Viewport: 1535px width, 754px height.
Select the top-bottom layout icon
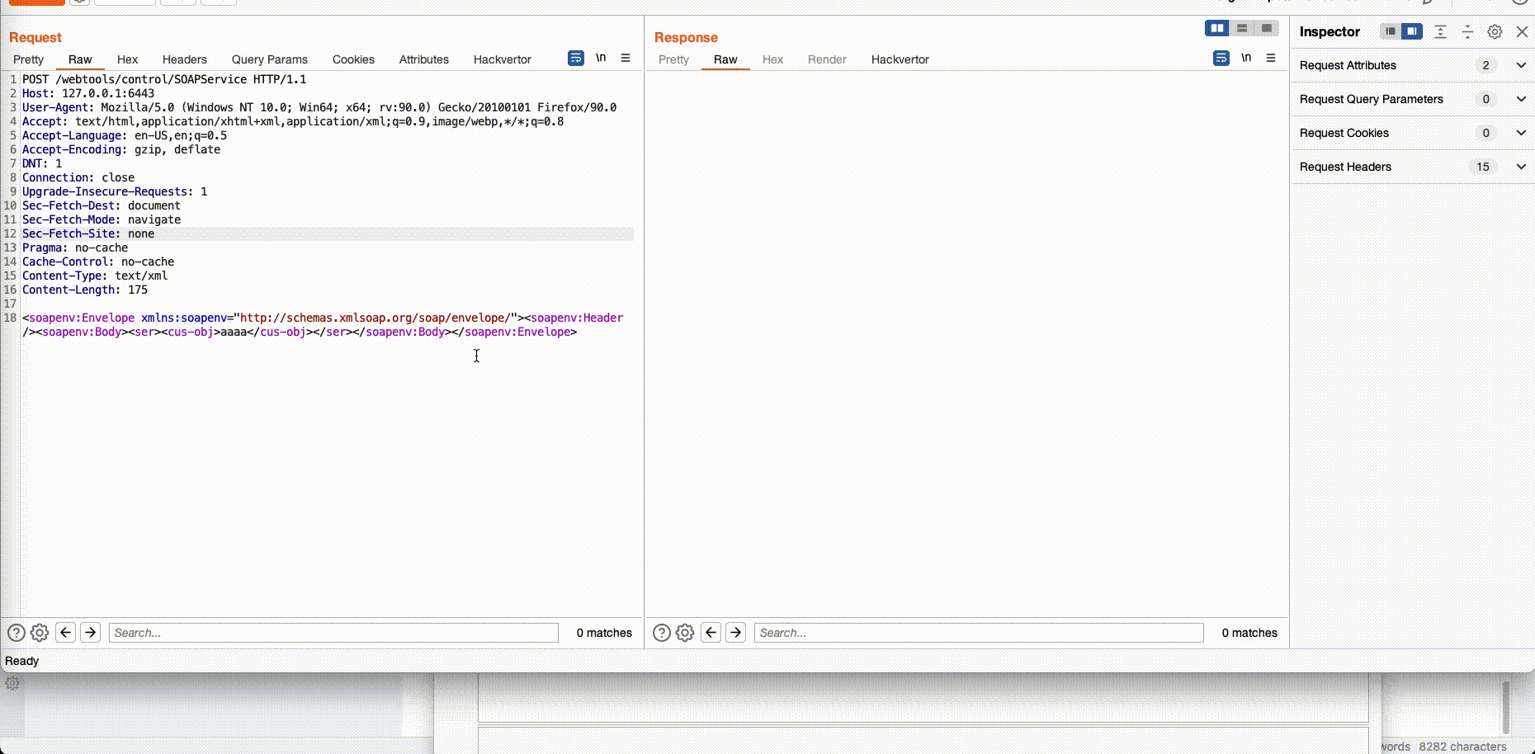click(x=1242, y=28)
